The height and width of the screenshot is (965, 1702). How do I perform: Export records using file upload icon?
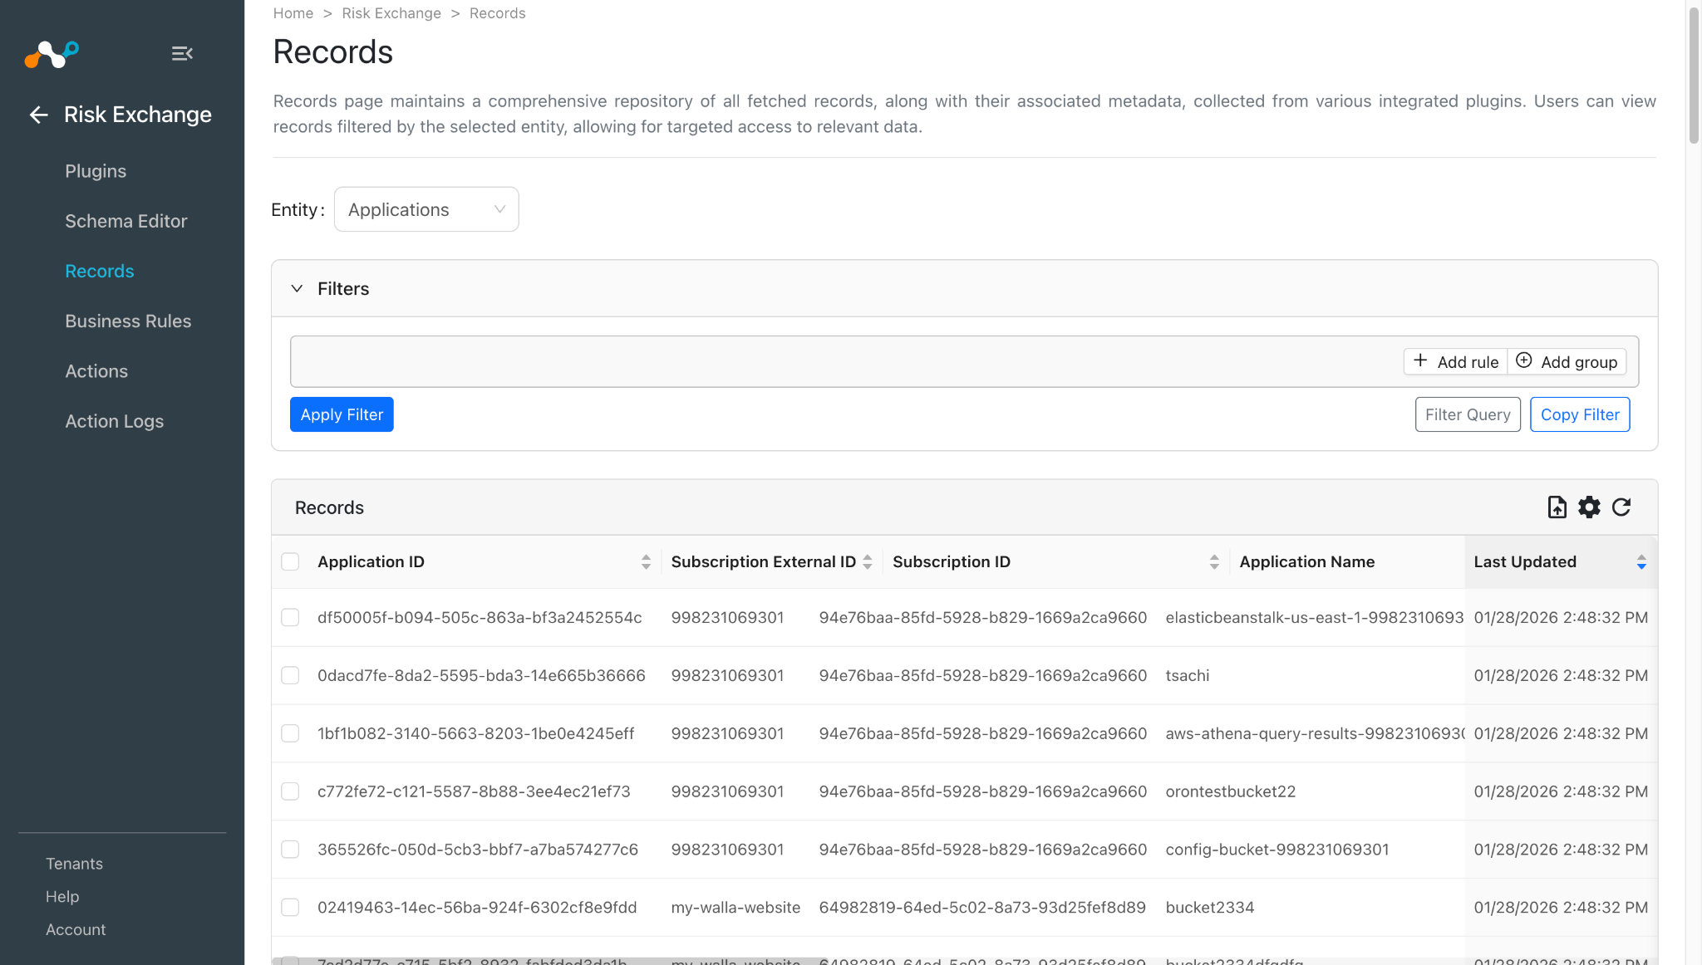[1557, 507]
